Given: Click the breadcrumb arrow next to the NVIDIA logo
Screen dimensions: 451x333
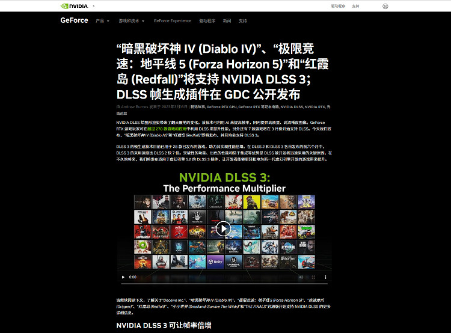Looking at the screenshot, I should coord(94,6).
